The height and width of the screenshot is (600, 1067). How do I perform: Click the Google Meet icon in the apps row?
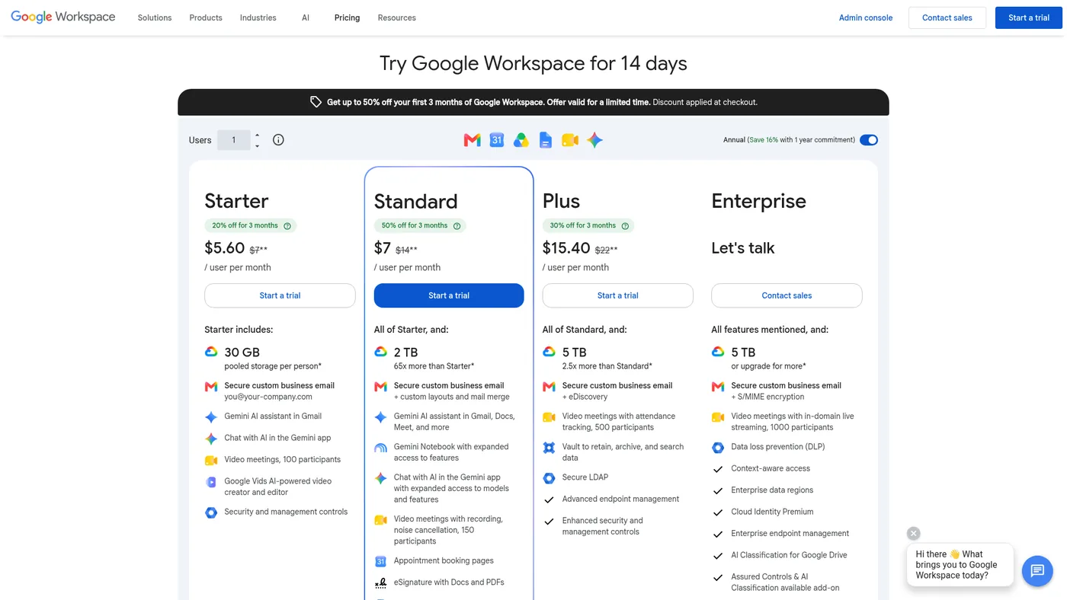570,140
